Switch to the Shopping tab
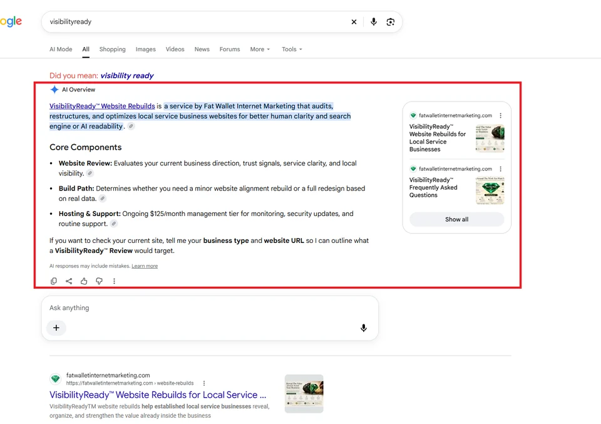 point(112,49)
